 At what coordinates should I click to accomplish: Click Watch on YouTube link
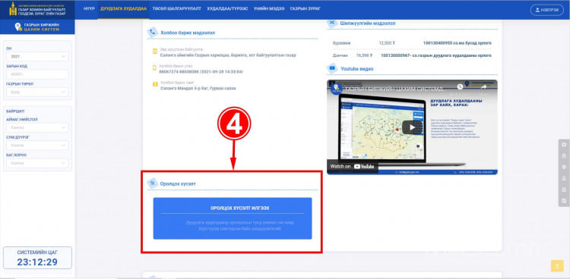352,166
